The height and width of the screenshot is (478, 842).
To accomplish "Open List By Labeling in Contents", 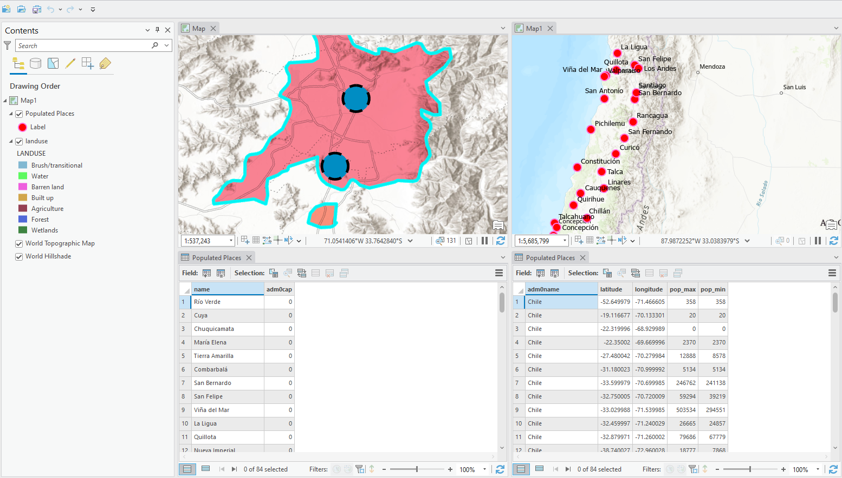I will pos(103,63).
